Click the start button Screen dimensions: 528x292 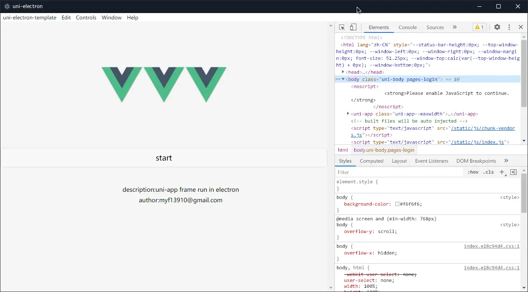pos(164,158)
